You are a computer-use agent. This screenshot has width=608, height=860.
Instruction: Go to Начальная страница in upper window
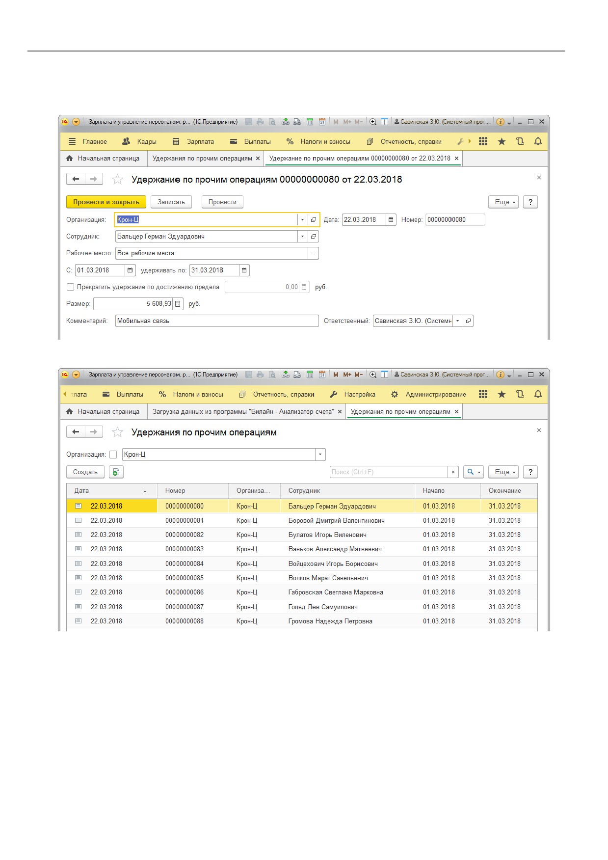pos(104,159)
